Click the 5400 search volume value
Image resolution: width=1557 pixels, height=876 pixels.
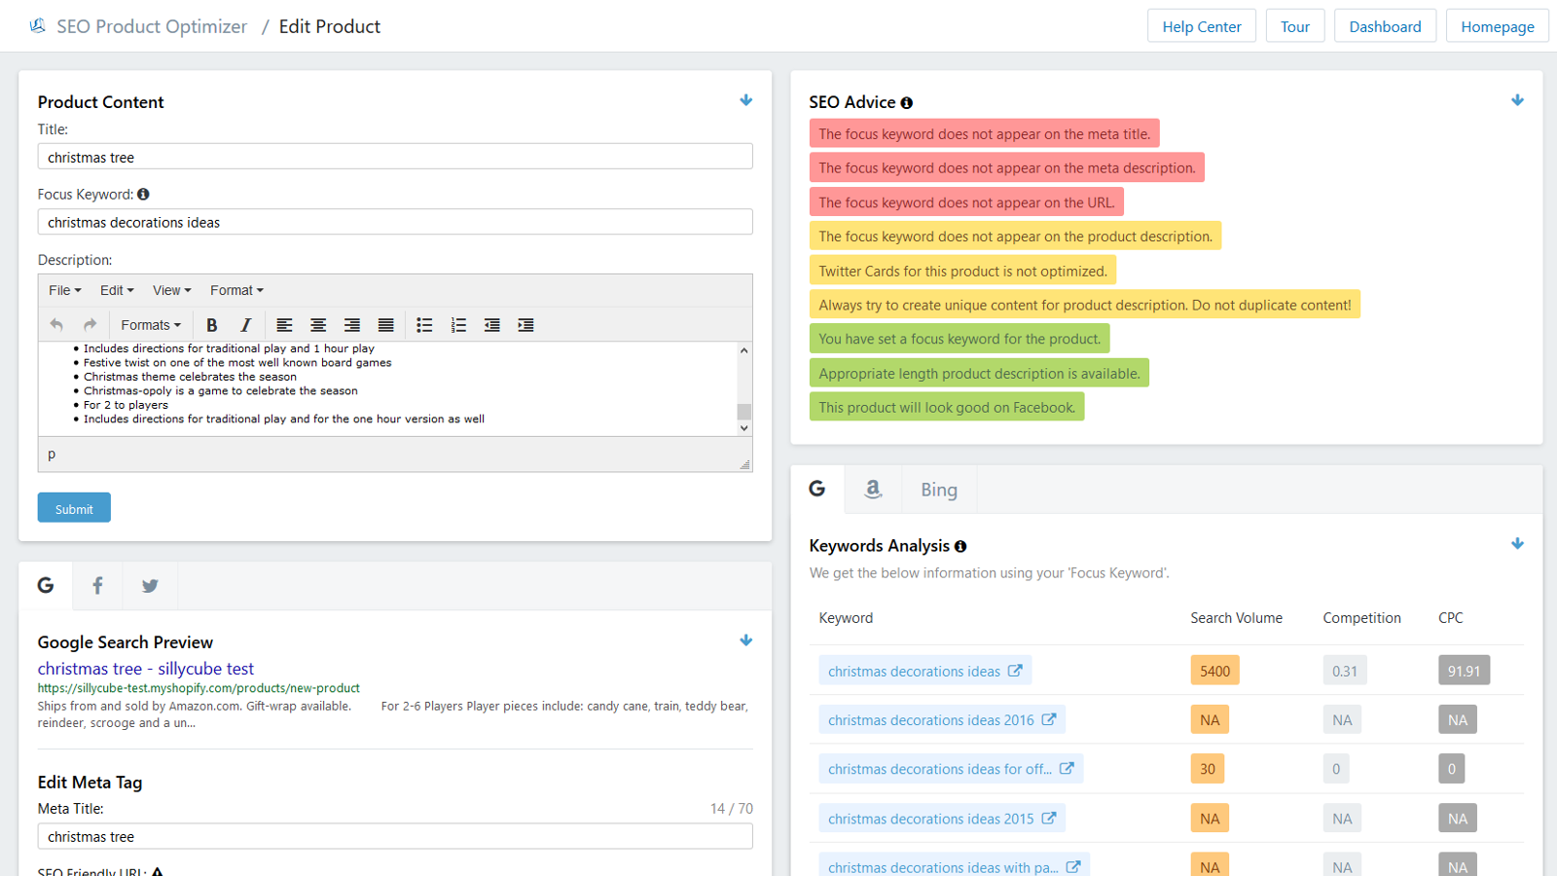point(1215,671)
